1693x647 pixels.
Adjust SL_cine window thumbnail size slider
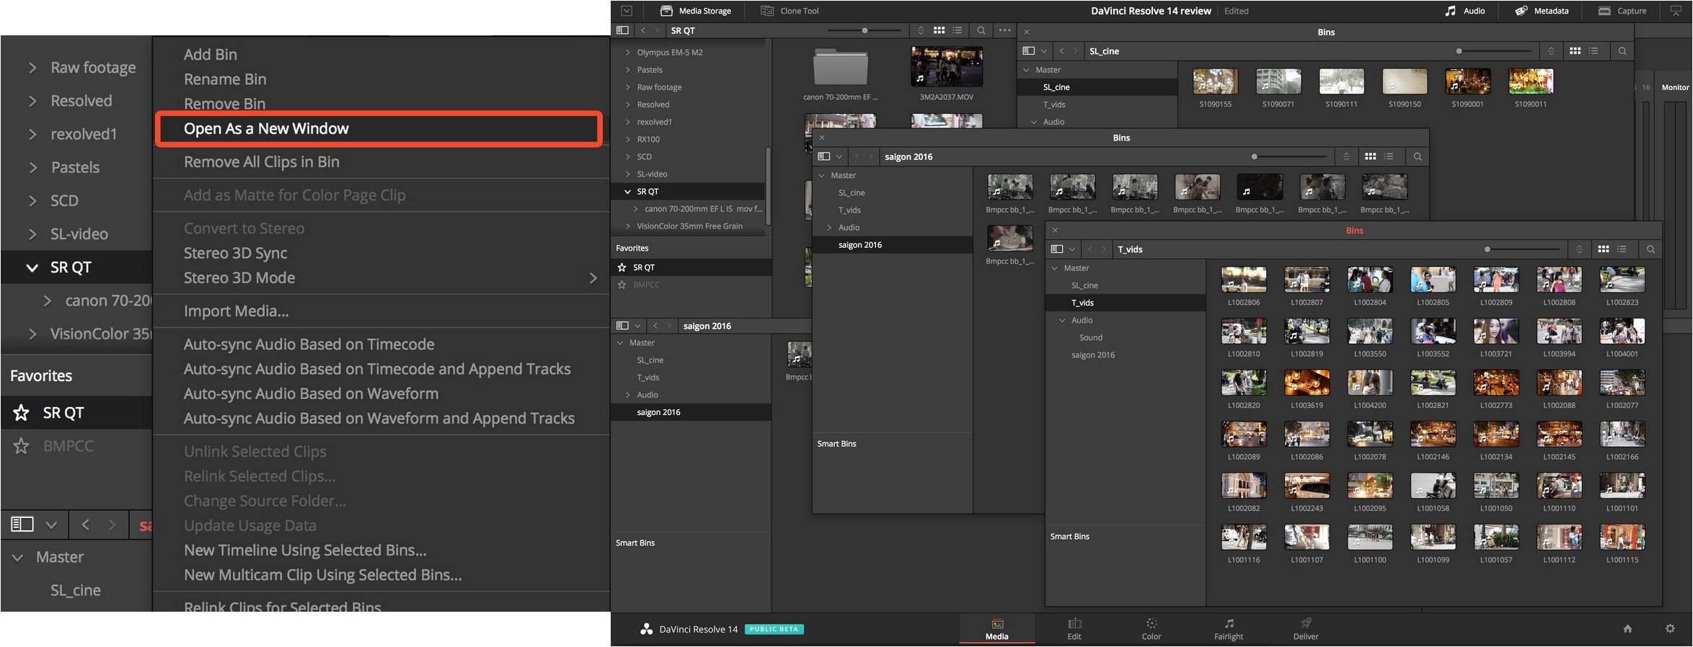(1459, 51)
